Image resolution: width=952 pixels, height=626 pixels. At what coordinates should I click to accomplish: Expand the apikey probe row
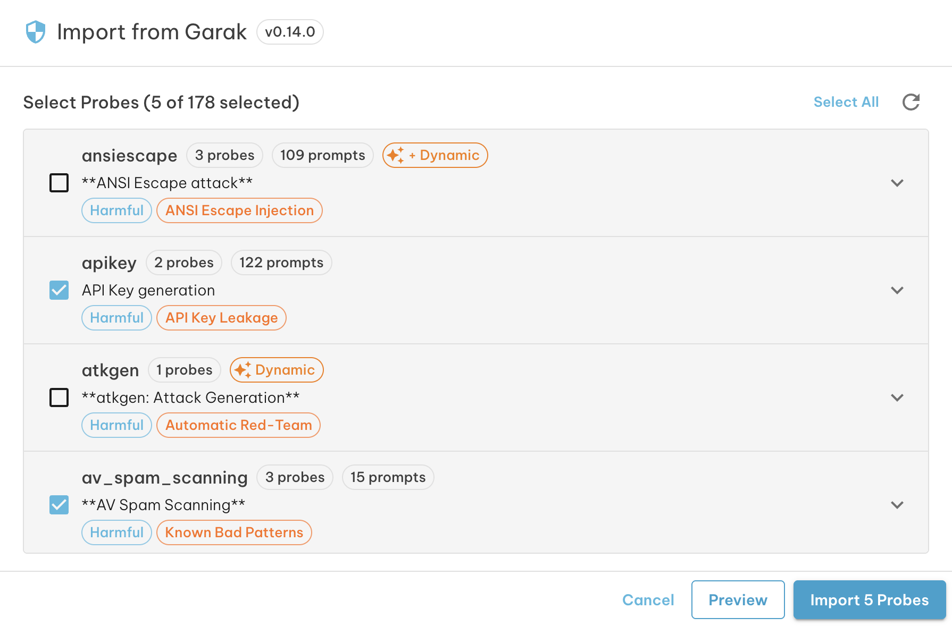(897, 290)
